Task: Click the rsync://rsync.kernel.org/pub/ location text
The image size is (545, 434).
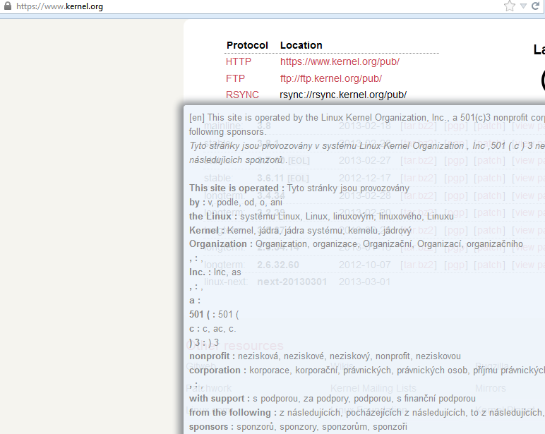Action: 343,95
